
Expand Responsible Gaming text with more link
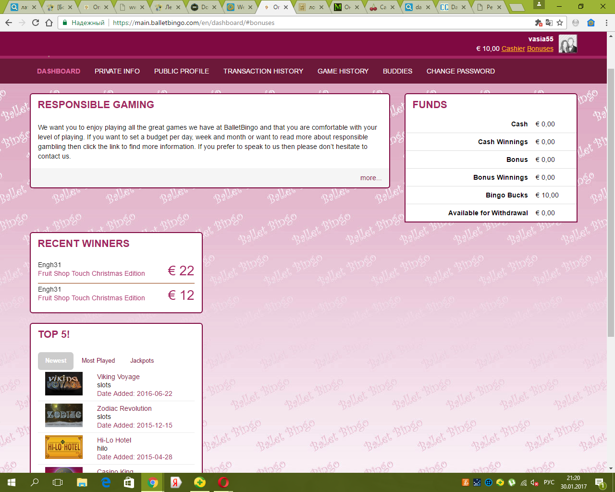click(x=370, y=178)
